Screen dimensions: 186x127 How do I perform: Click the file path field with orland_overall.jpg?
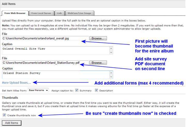(45, 38)
